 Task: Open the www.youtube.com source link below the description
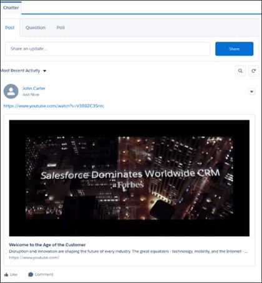click(x=34, y=257)
